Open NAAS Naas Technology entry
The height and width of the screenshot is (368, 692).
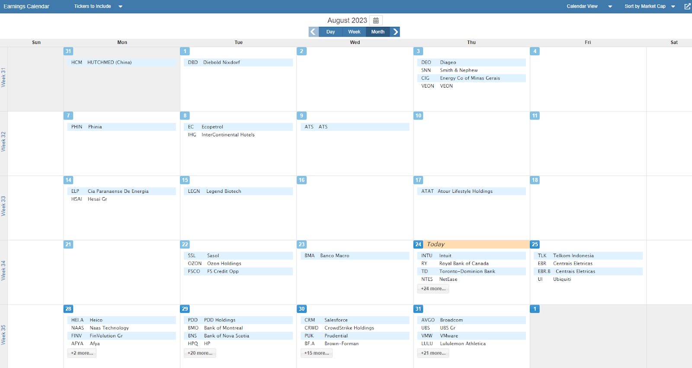click(x=122, y=328)
